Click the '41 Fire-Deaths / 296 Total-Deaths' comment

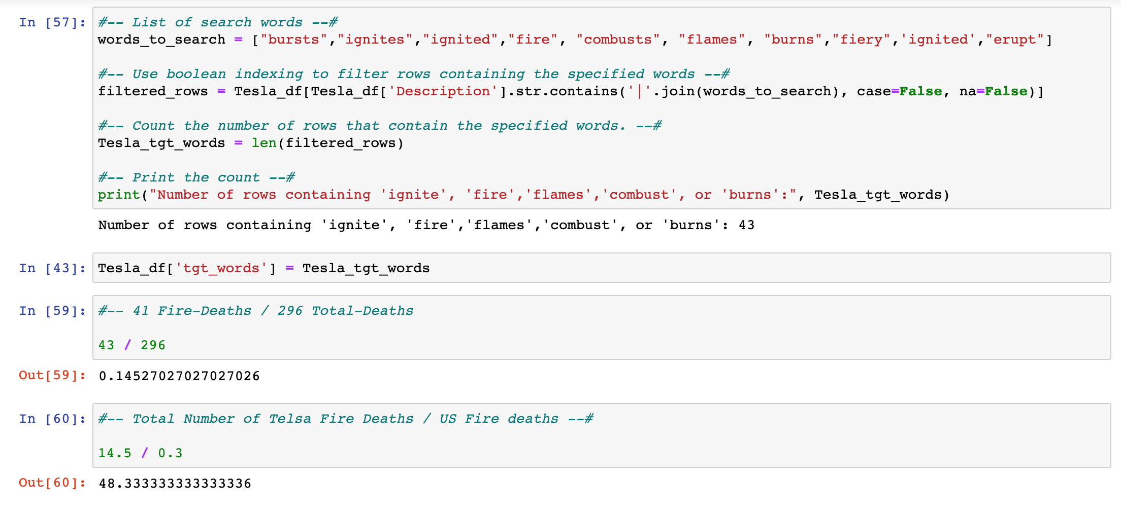255,311
